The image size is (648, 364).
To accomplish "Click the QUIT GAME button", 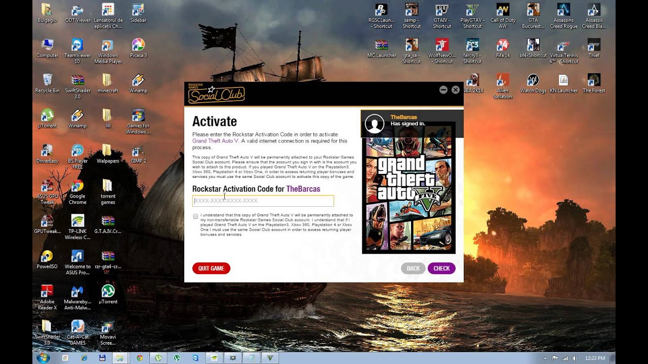I will pos(211,268).
